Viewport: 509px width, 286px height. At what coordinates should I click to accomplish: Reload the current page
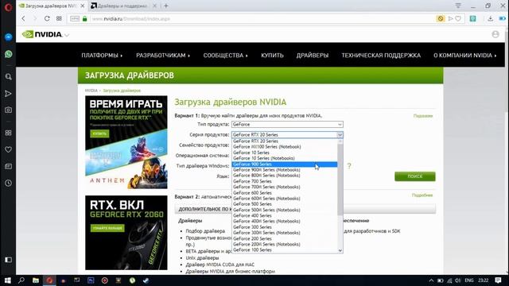[x=47, y=19]
